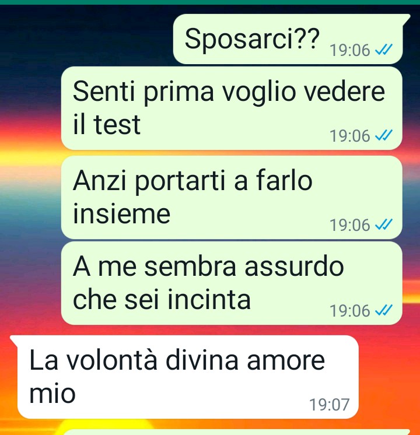420x435 pixels.
Task: Tap the 19:07 timestamp on received message
Action: [329, 405]
